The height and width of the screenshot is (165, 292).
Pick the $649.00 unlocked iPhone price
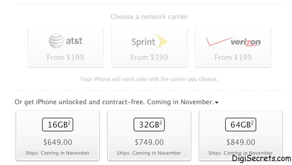coord(57,142)
